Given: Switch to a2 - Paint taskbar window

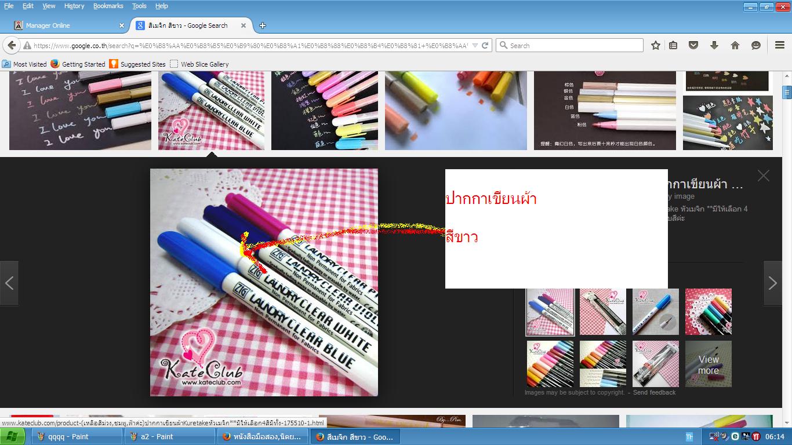Looking at the screenshot, I should coord(170,437).
